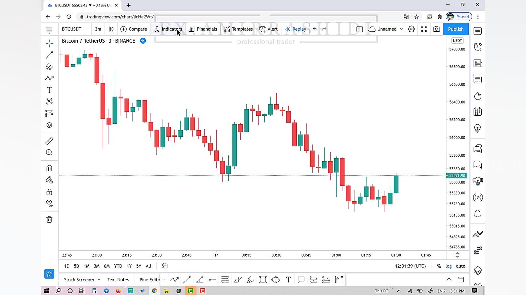The width and height of the screenshot is (526, 295).
Task: Open the watchlist panel
Action: click(x=478, y=31)
